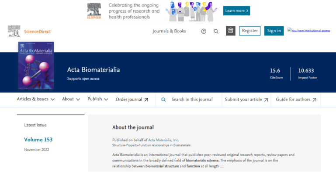Open the You have institutional access link

coord(309,31)
